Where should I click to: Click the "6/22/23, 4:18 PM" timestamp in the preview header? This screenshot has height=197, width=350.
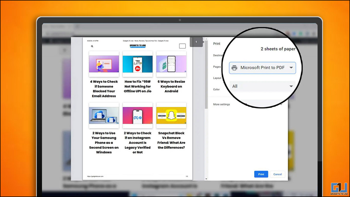(x=93, y=41)
